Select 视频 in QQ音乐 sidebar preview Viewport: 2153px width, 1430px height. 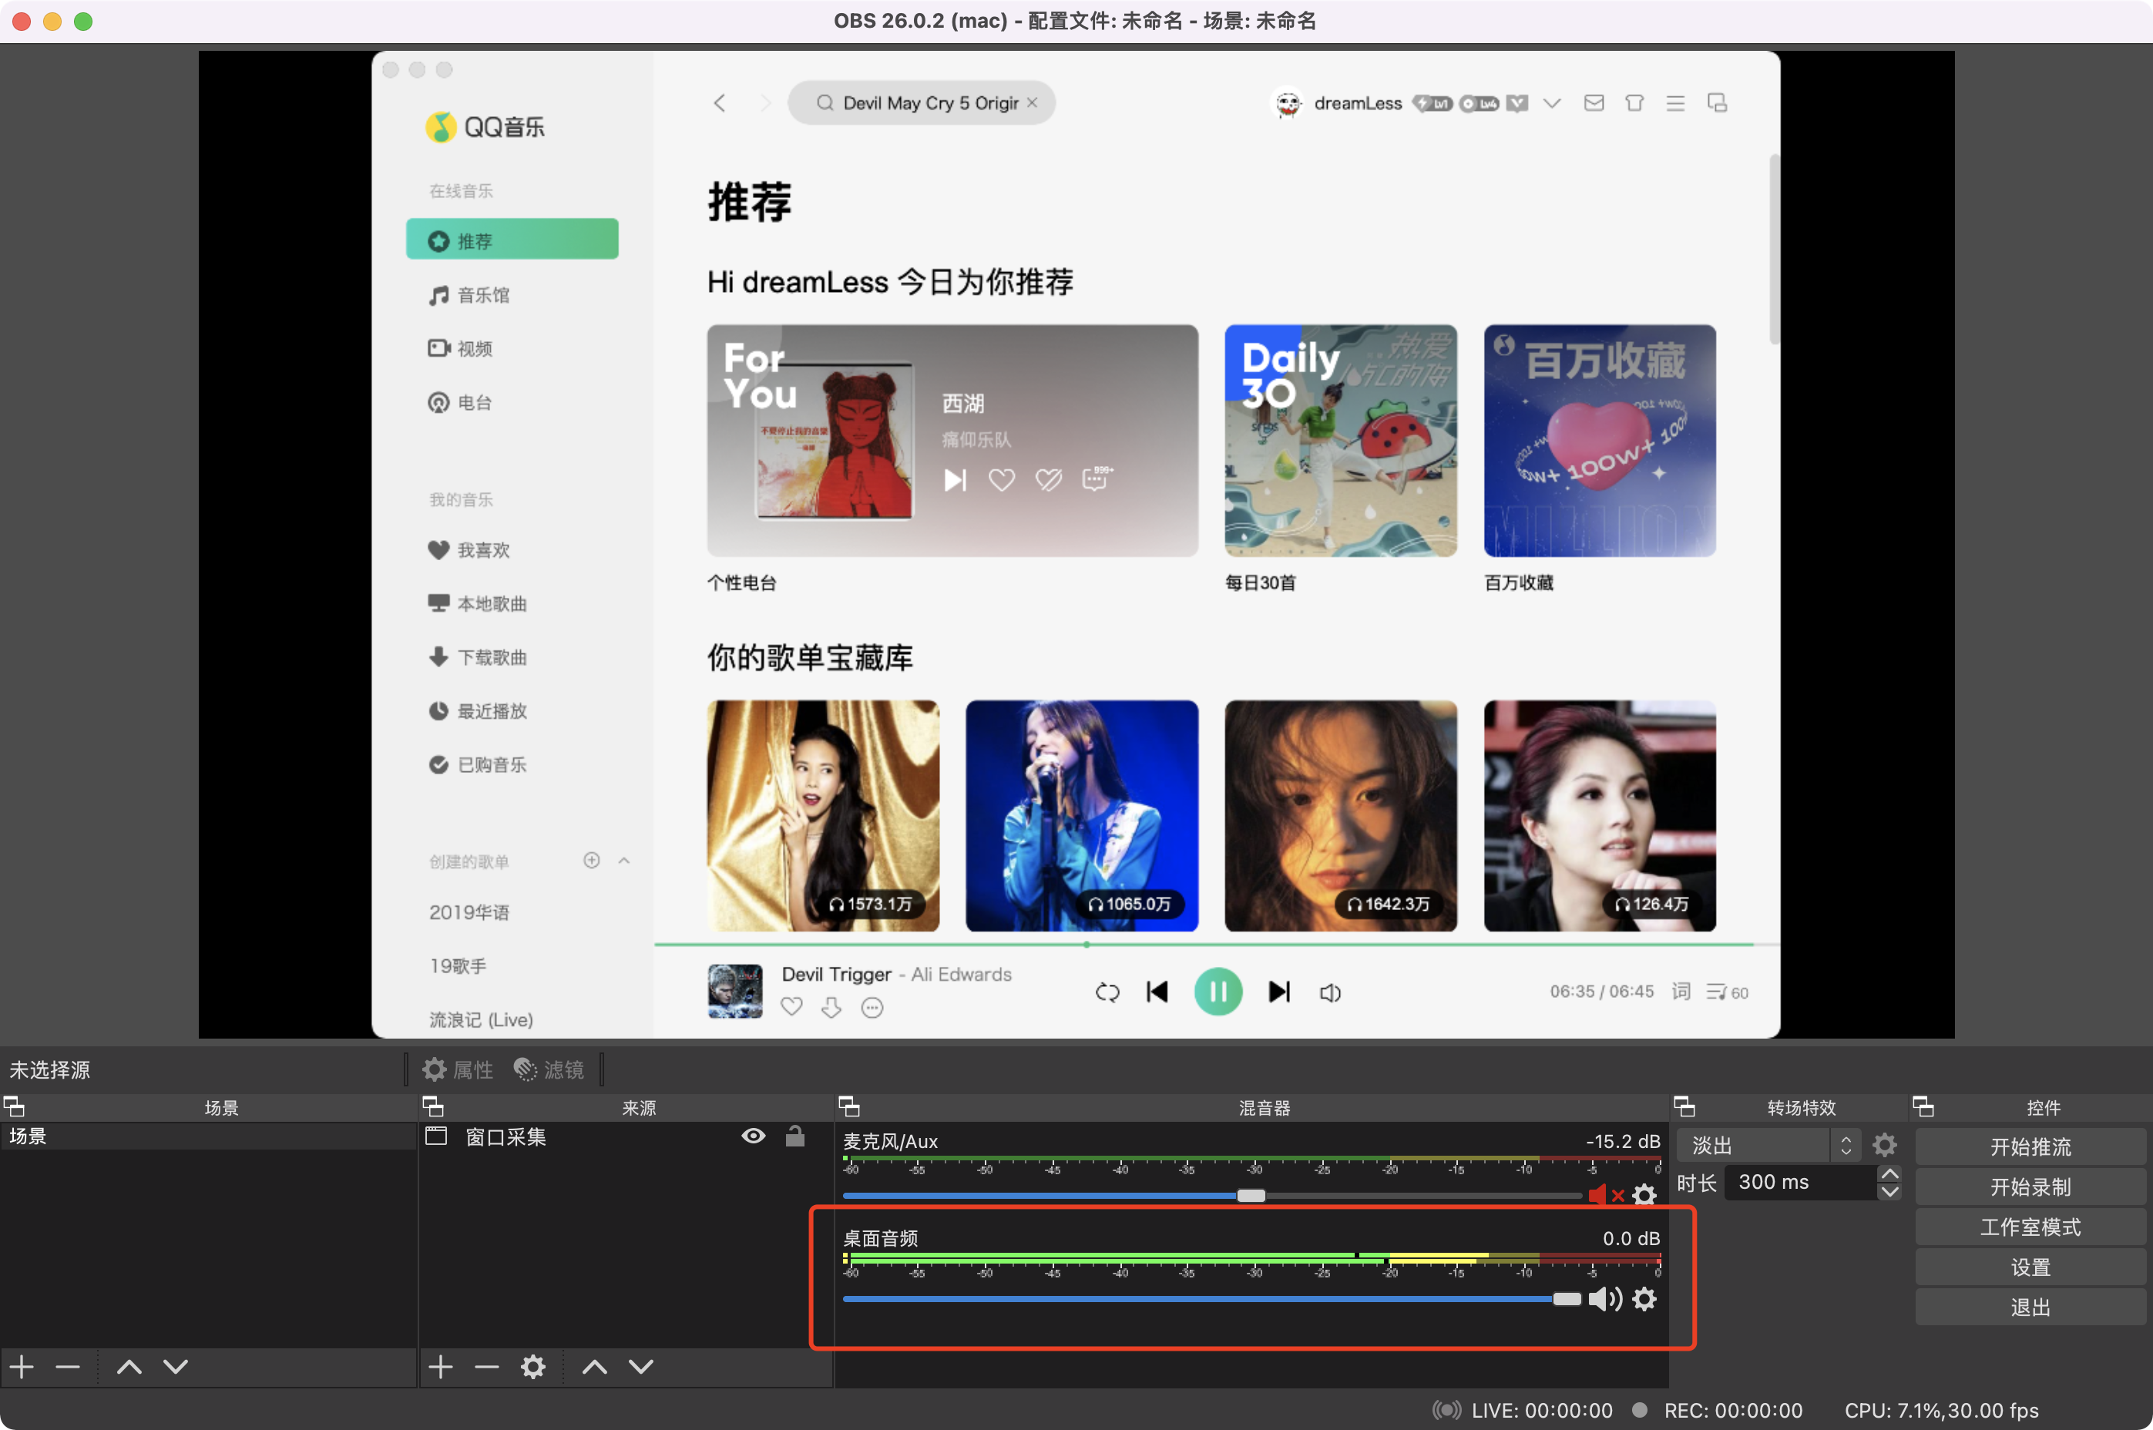pyautogui.click(x=461, y=348)
